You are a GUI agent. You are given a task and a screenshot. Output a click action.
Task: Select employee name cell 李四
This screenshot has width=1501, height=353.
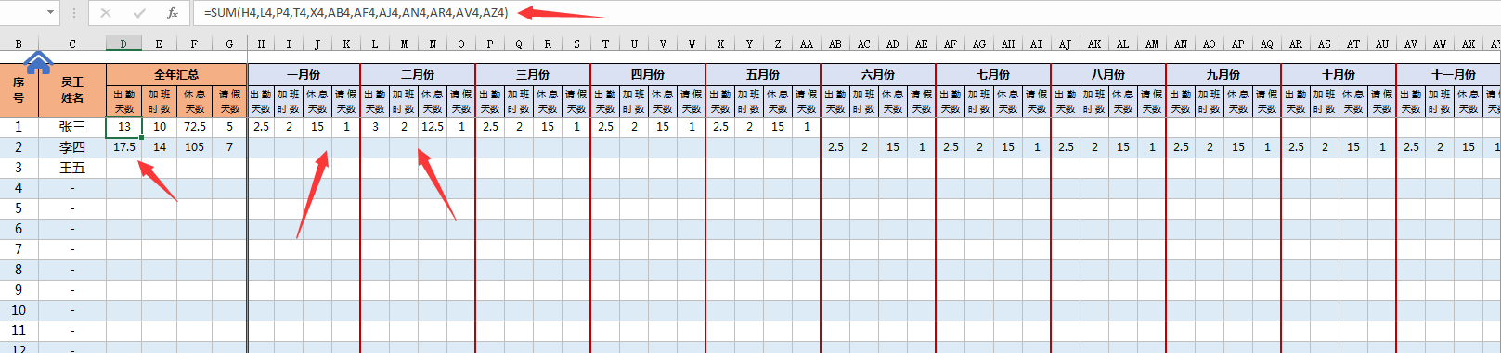coord(72,147)
